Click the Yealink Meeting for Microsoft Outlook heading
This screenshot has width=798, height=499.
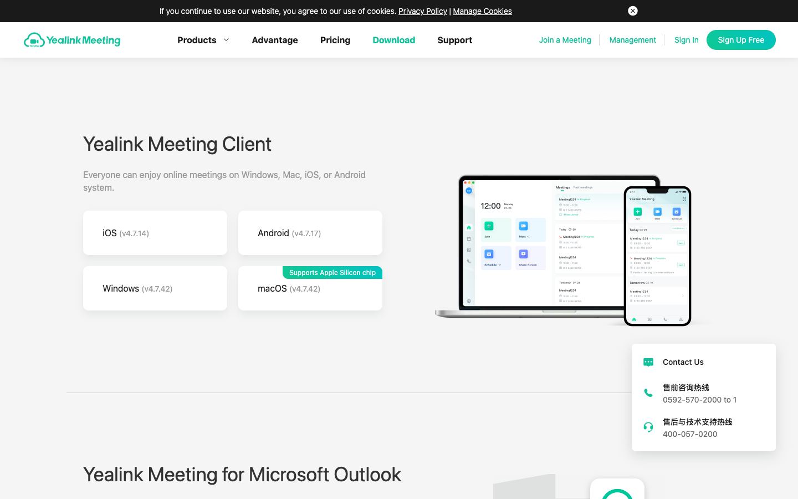tap(242, 475)
